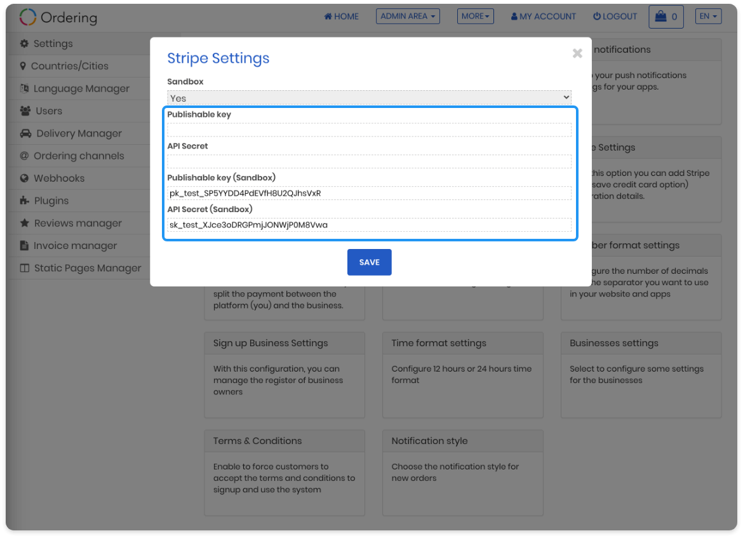The height and width of the screenshot is (538, 743).
Task: Open the More dropdown menu
Action: (x=475, y=16)
